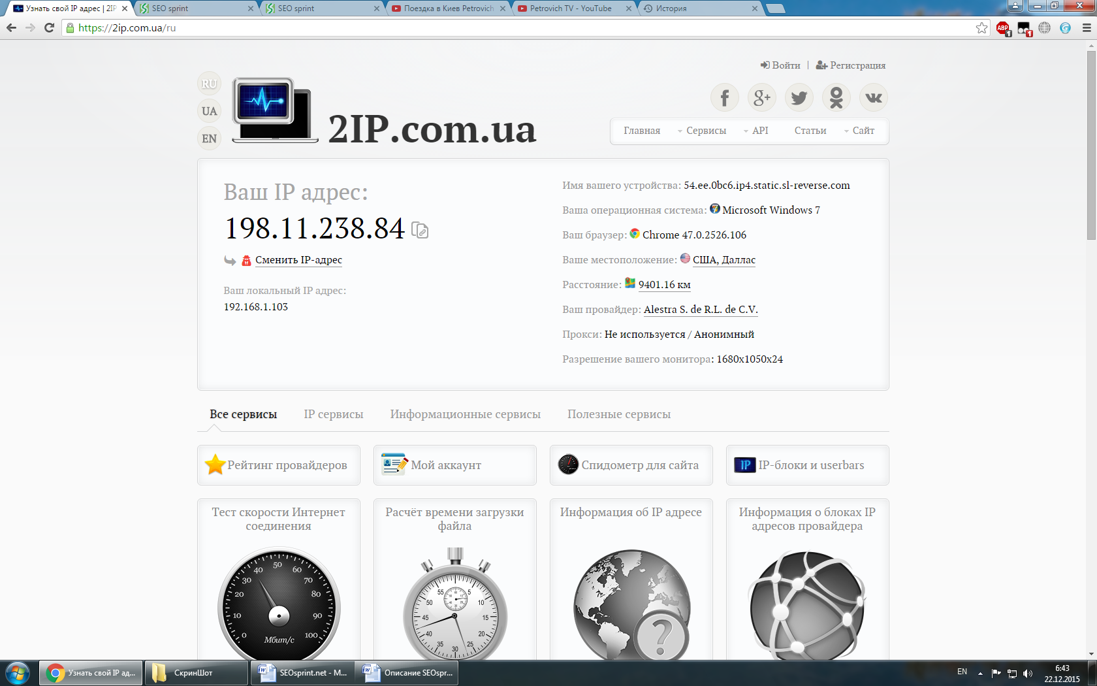Open the Главная menu item
Viewport: 1097px width, 686px height.
pos(642,131)
